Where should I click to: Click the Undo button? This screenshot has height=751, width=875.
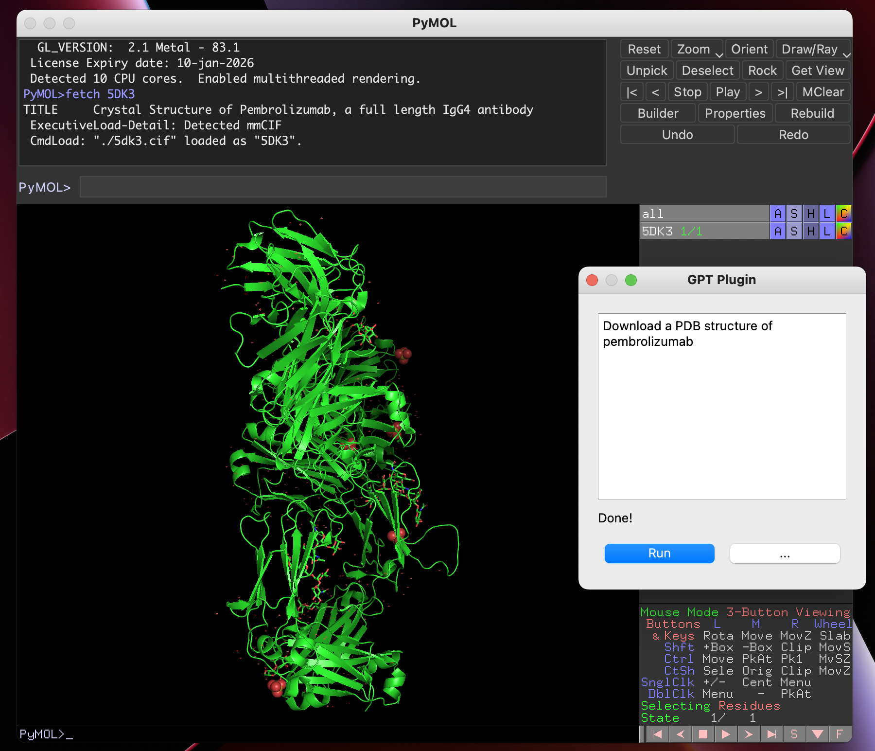(x=677, y=135)
